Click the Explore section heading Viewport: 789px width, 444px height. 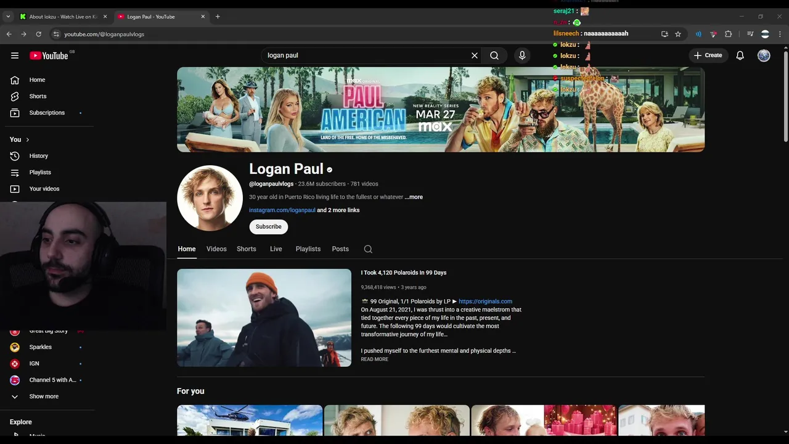21,422
